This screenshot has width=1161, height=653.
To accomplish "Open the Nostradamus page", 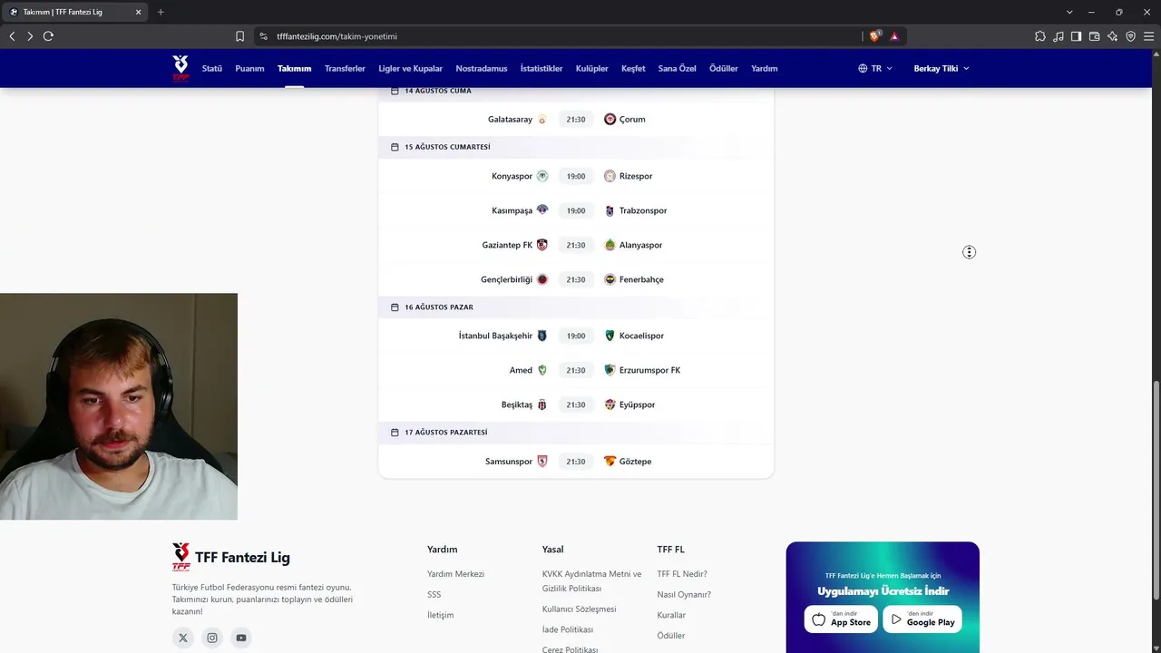I will (482, 68).
